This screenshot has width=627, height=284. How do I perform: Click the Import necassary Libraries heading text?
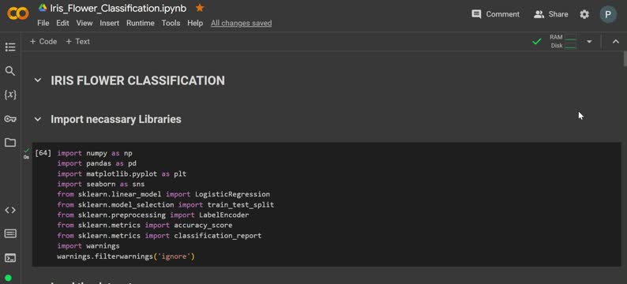click(116, 119)
